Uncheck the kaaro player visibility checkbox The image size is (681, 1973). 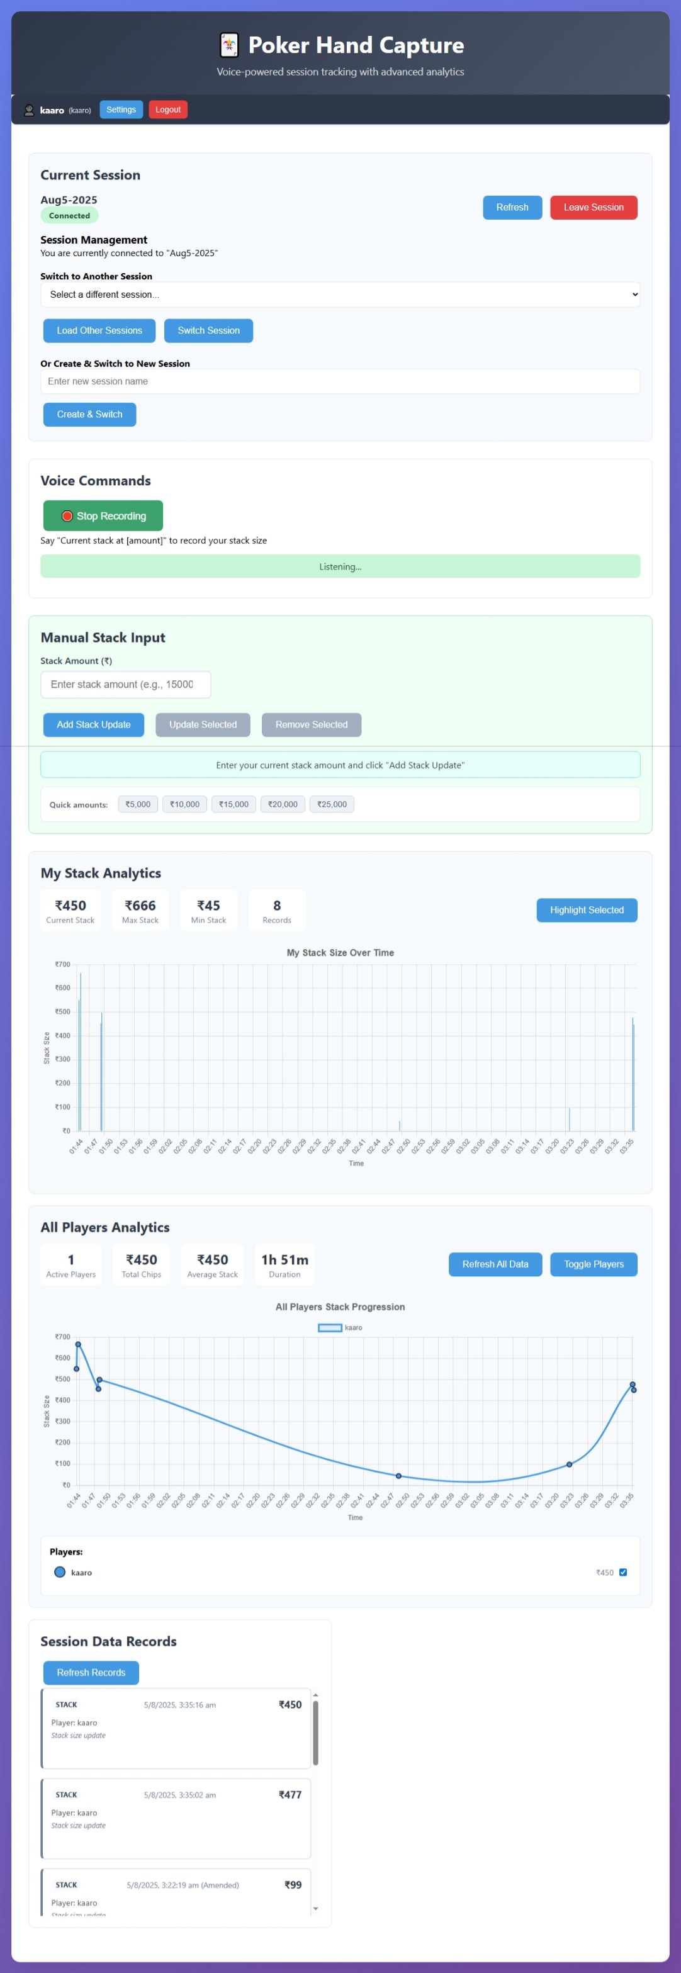point(623,1573)
